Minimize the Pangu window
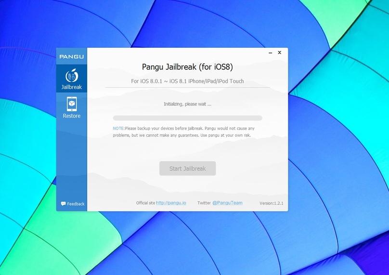Screen dimensions: 389x275 271,52
